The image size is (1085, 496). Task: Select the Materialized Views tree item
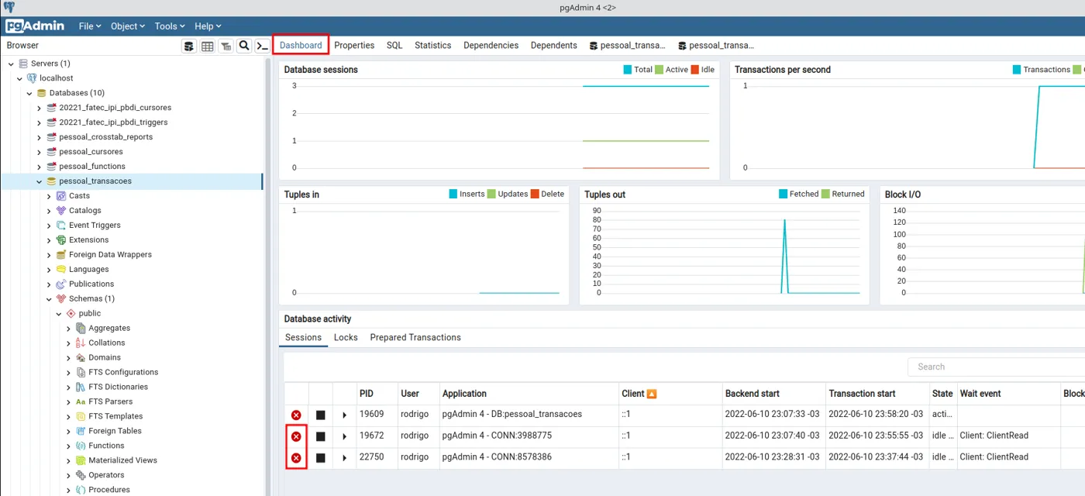coord(122,461)
